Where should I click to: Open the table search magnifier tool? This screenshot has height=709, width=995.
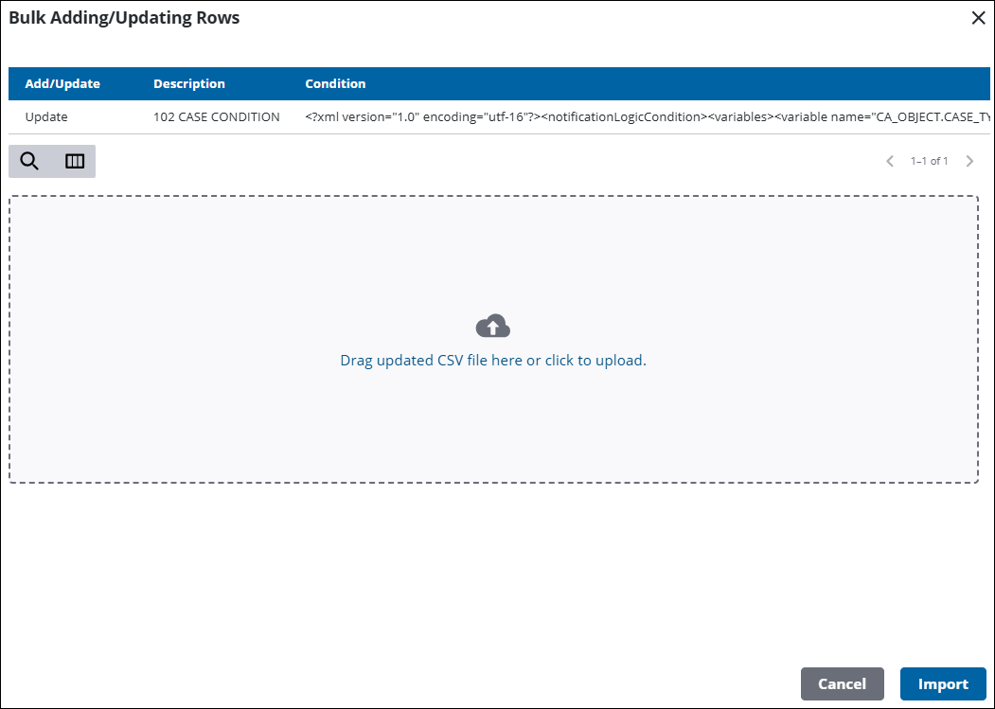click(29, 161)
